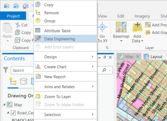The height and width of the screenshot is (121, 167).
Task: Click the search magnifier in Contents pane
Action: (x=104, y=70)
